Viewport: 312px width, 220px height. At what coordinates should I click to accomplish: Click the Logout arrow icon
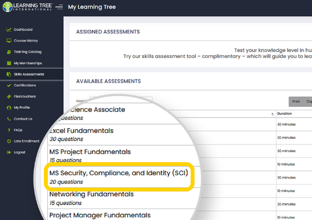point(9,152)
